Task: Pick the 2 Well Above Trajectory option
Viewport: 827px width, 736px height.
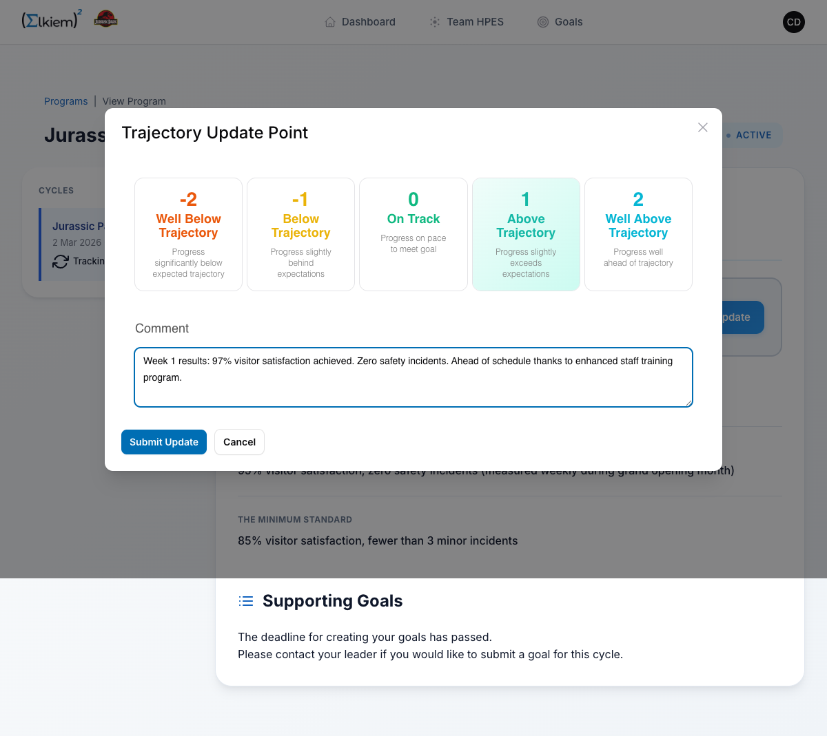Action: 638,235
